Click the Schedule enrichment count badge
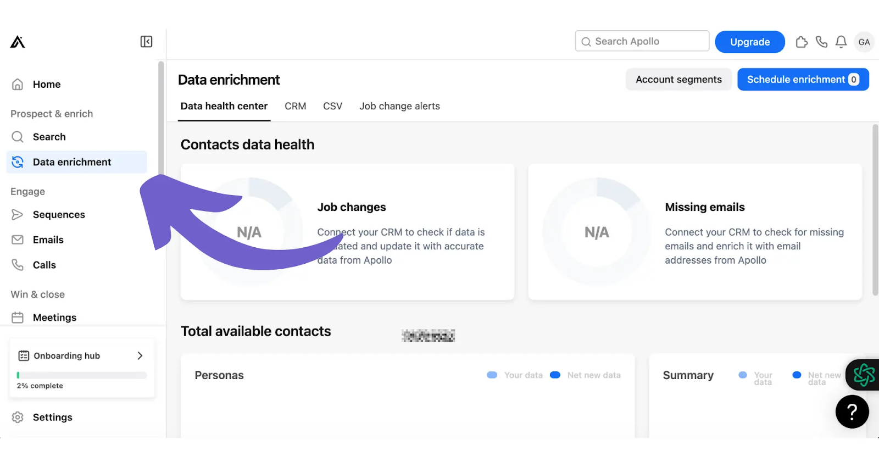 854,80
